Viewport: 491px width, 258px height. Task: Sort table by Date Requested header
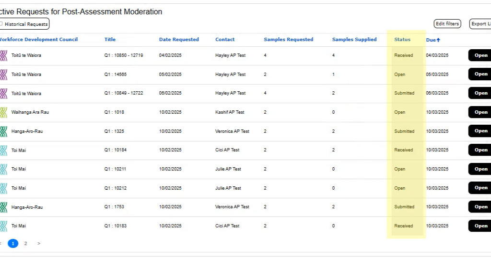(179, 40)
